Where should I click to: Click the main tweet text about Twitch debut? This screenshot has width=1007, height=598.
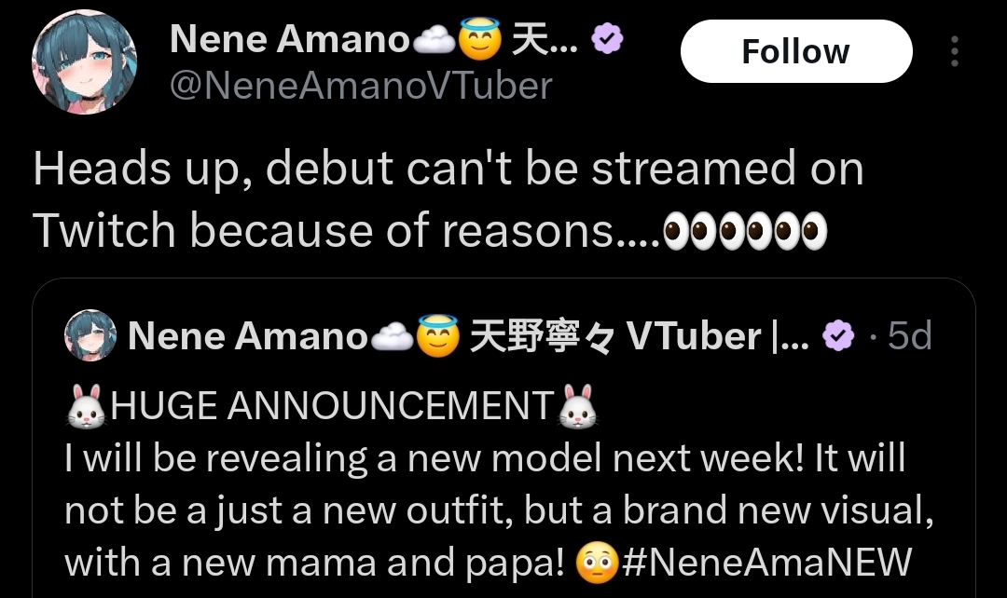pos(448,199)
